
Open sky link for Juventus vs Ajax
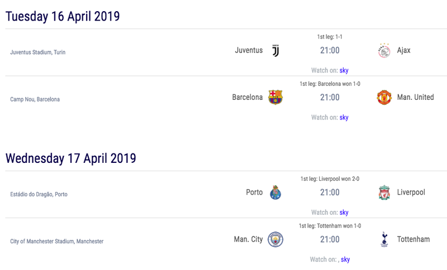click(344, 70)
